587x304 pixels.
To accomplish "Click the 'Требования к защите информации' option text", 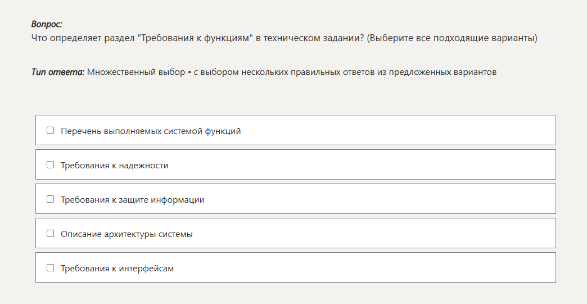I will tap(133, 200).
